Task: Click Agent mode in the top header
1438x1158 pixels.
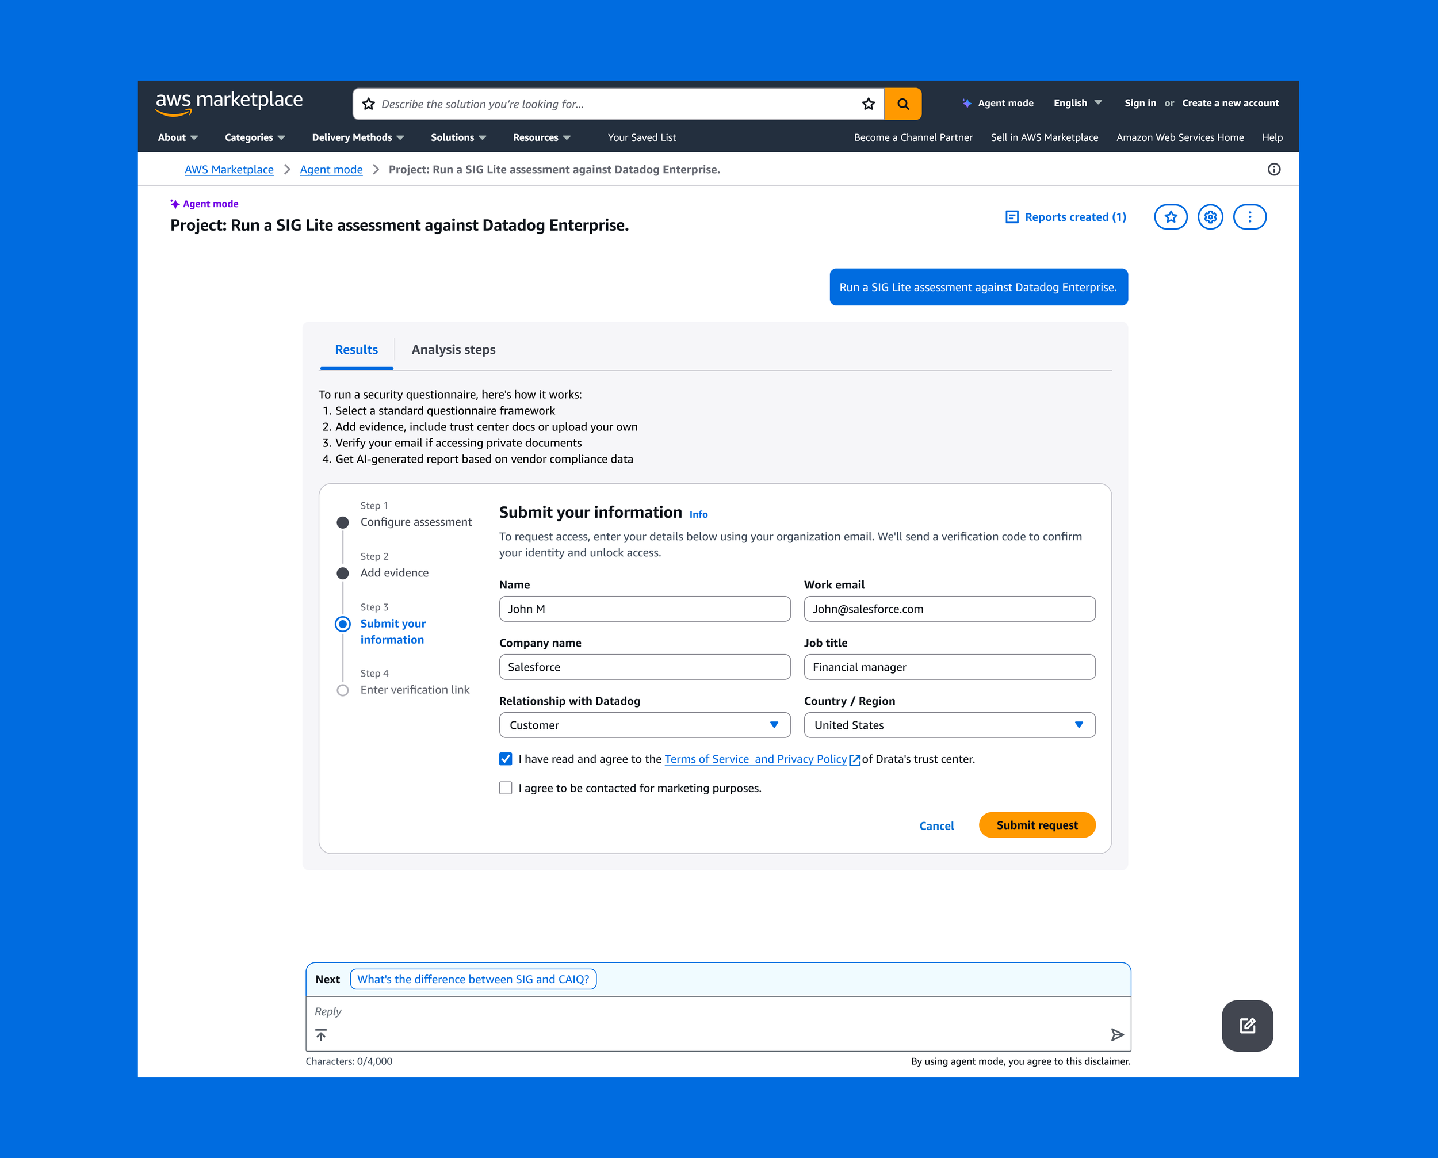Action: point(998,103)
